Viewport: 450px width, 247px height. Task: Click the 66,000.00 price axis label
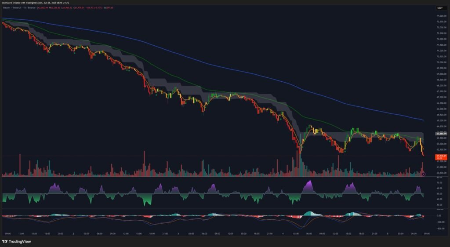[441, 109]
